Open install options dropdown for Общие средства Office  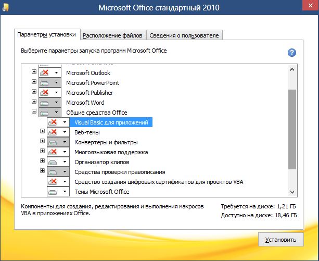point(56,112)
